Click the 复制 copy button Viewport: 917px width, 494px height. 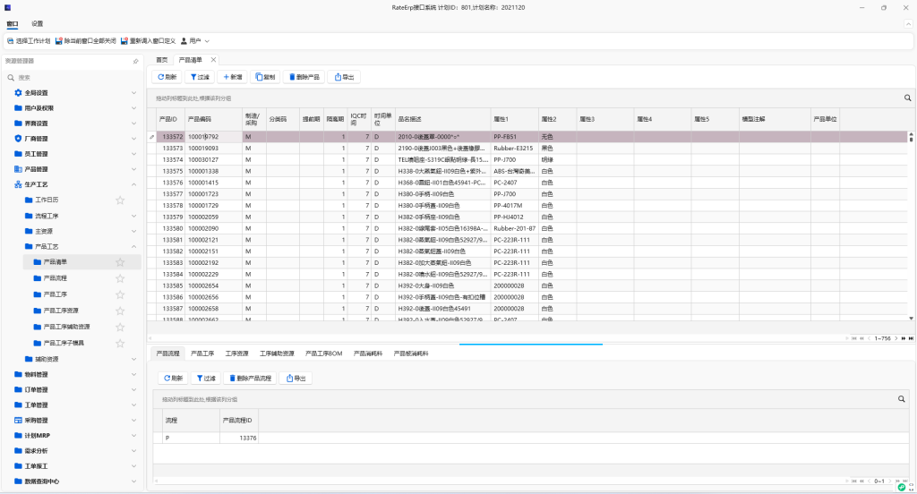(265, 77)
